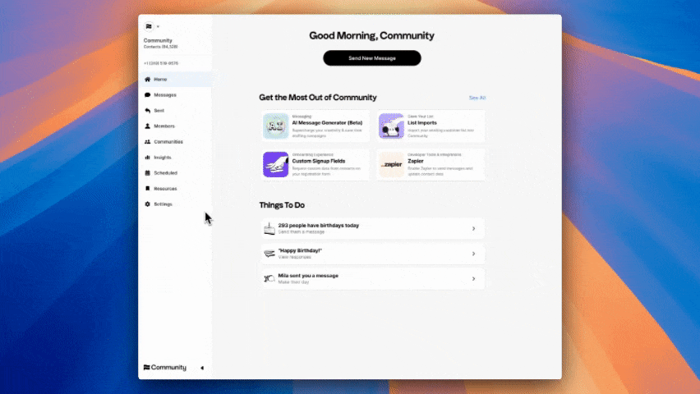Open the Sent section label
Screen dimensions: 700x394
click(159, 111)
